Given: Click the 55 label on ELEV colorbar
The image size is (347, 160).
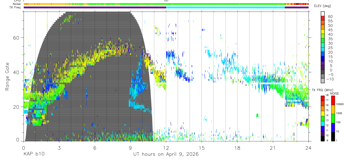Looking at the screenshot, I should pyautogui.click(x=330, y=21).
